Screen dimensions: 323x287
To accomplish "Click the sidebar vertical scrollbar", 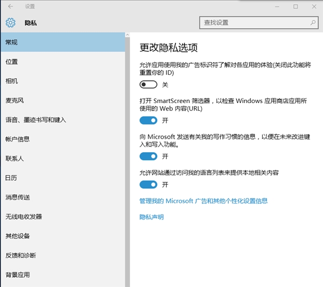I will tap(128, 162).
